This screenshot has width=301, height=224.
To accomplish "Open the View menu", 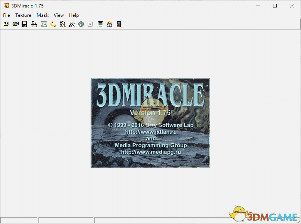I will tap(59, 15).
